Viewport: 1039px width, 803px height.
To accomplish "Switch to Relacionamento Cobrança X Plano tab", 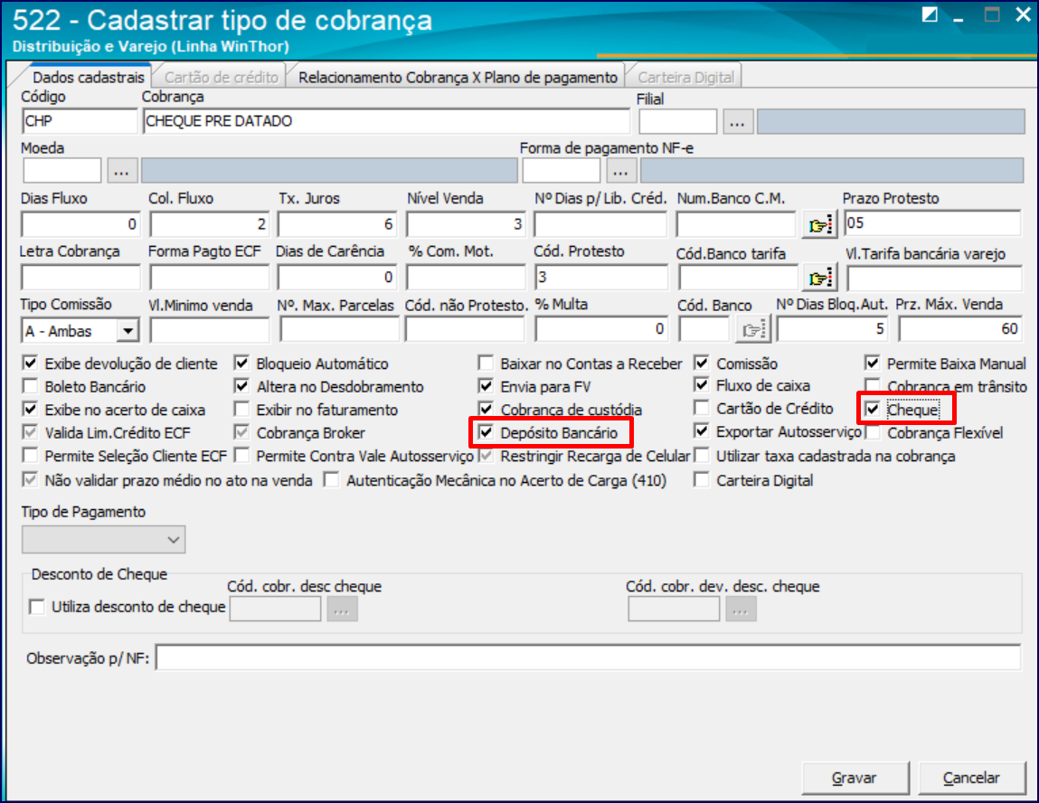I will [458, 78].
